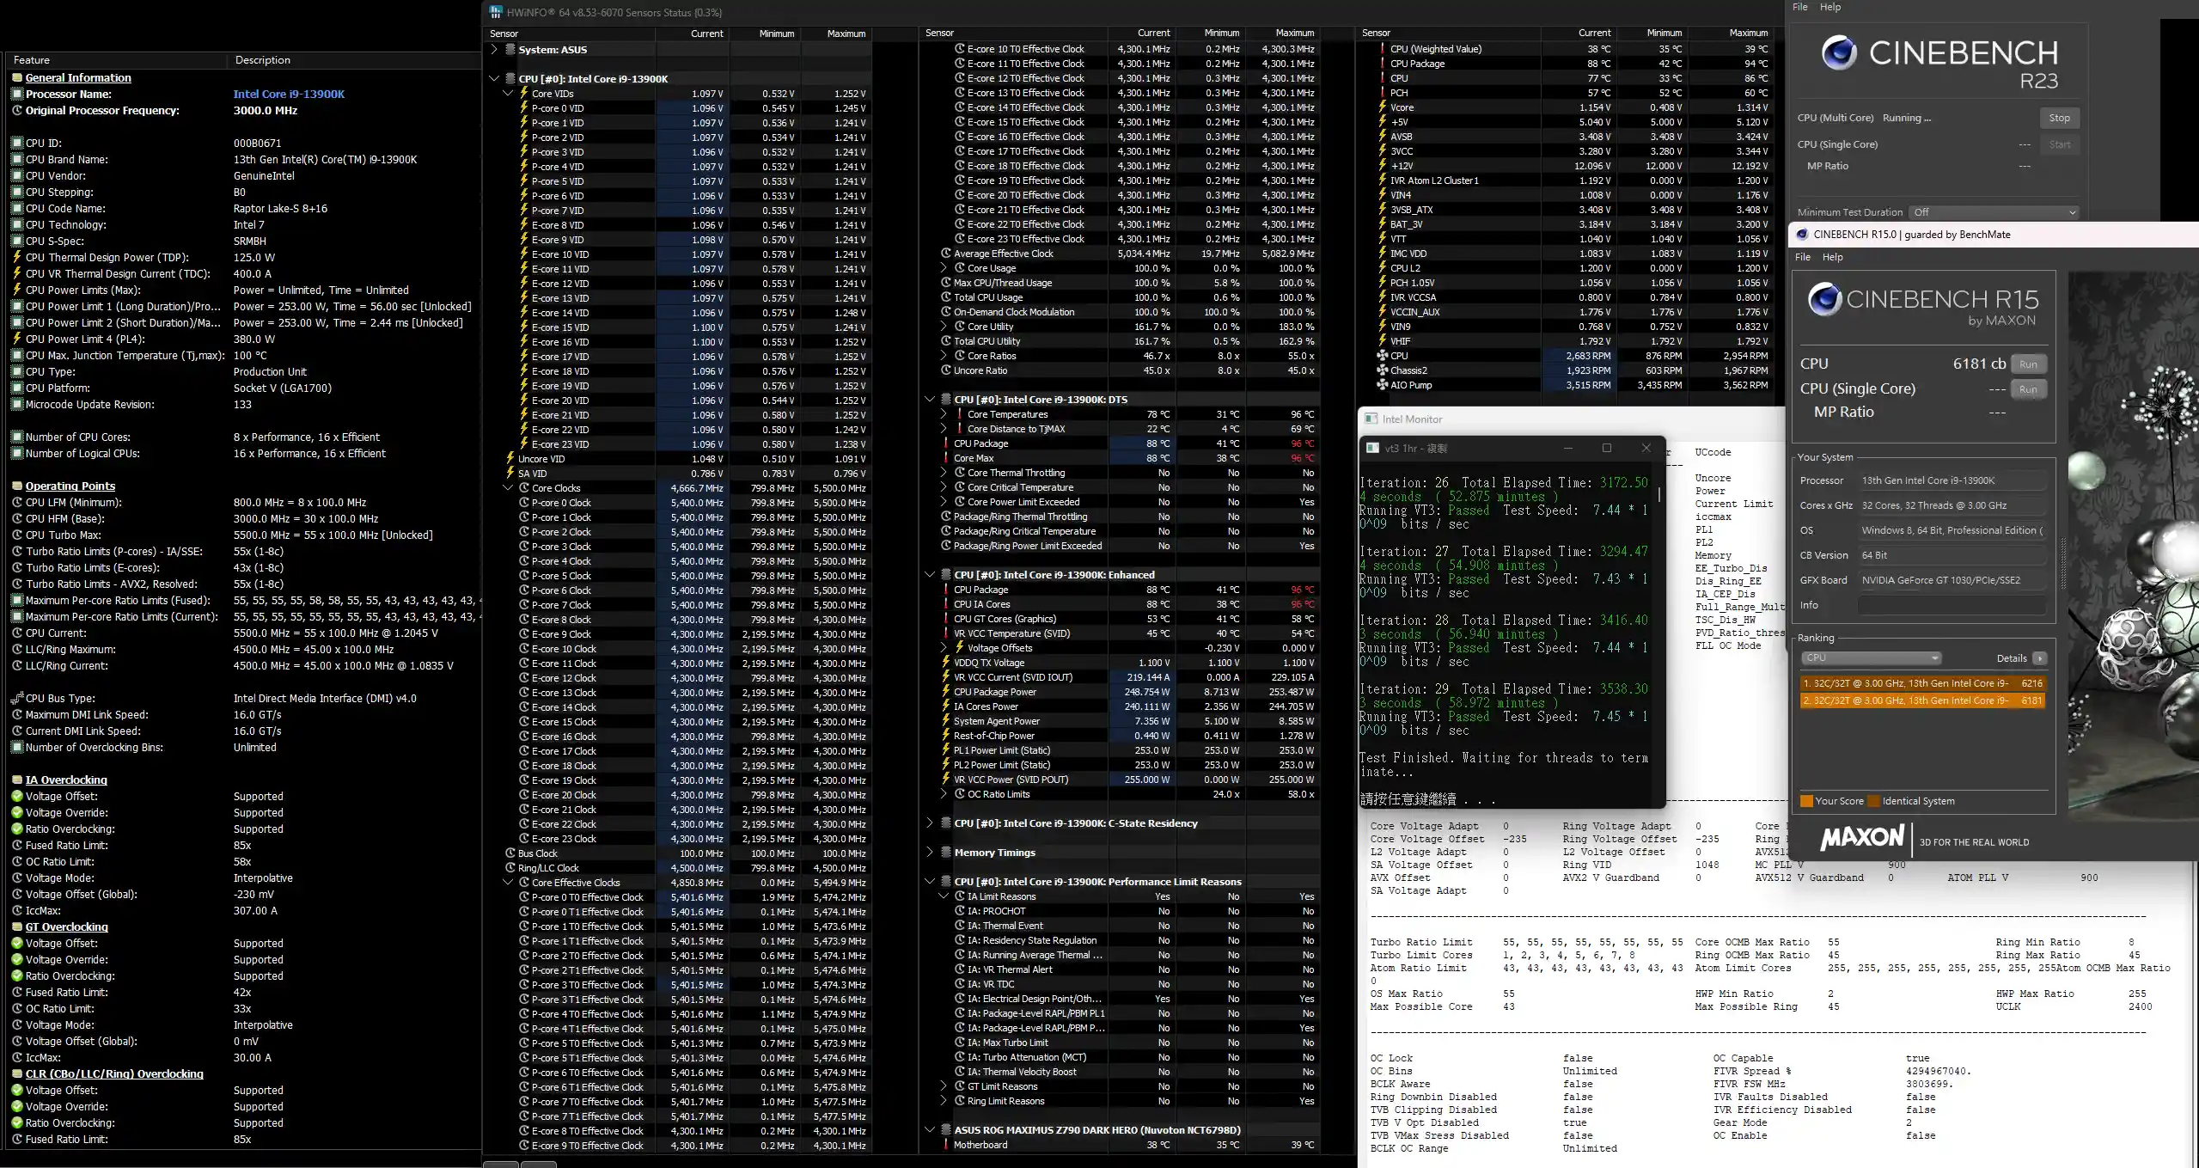This screenshot has height=1168, width=2199.
Task: Click the lightning icon beside P-core 0 VID
Action: click(523, 108)
